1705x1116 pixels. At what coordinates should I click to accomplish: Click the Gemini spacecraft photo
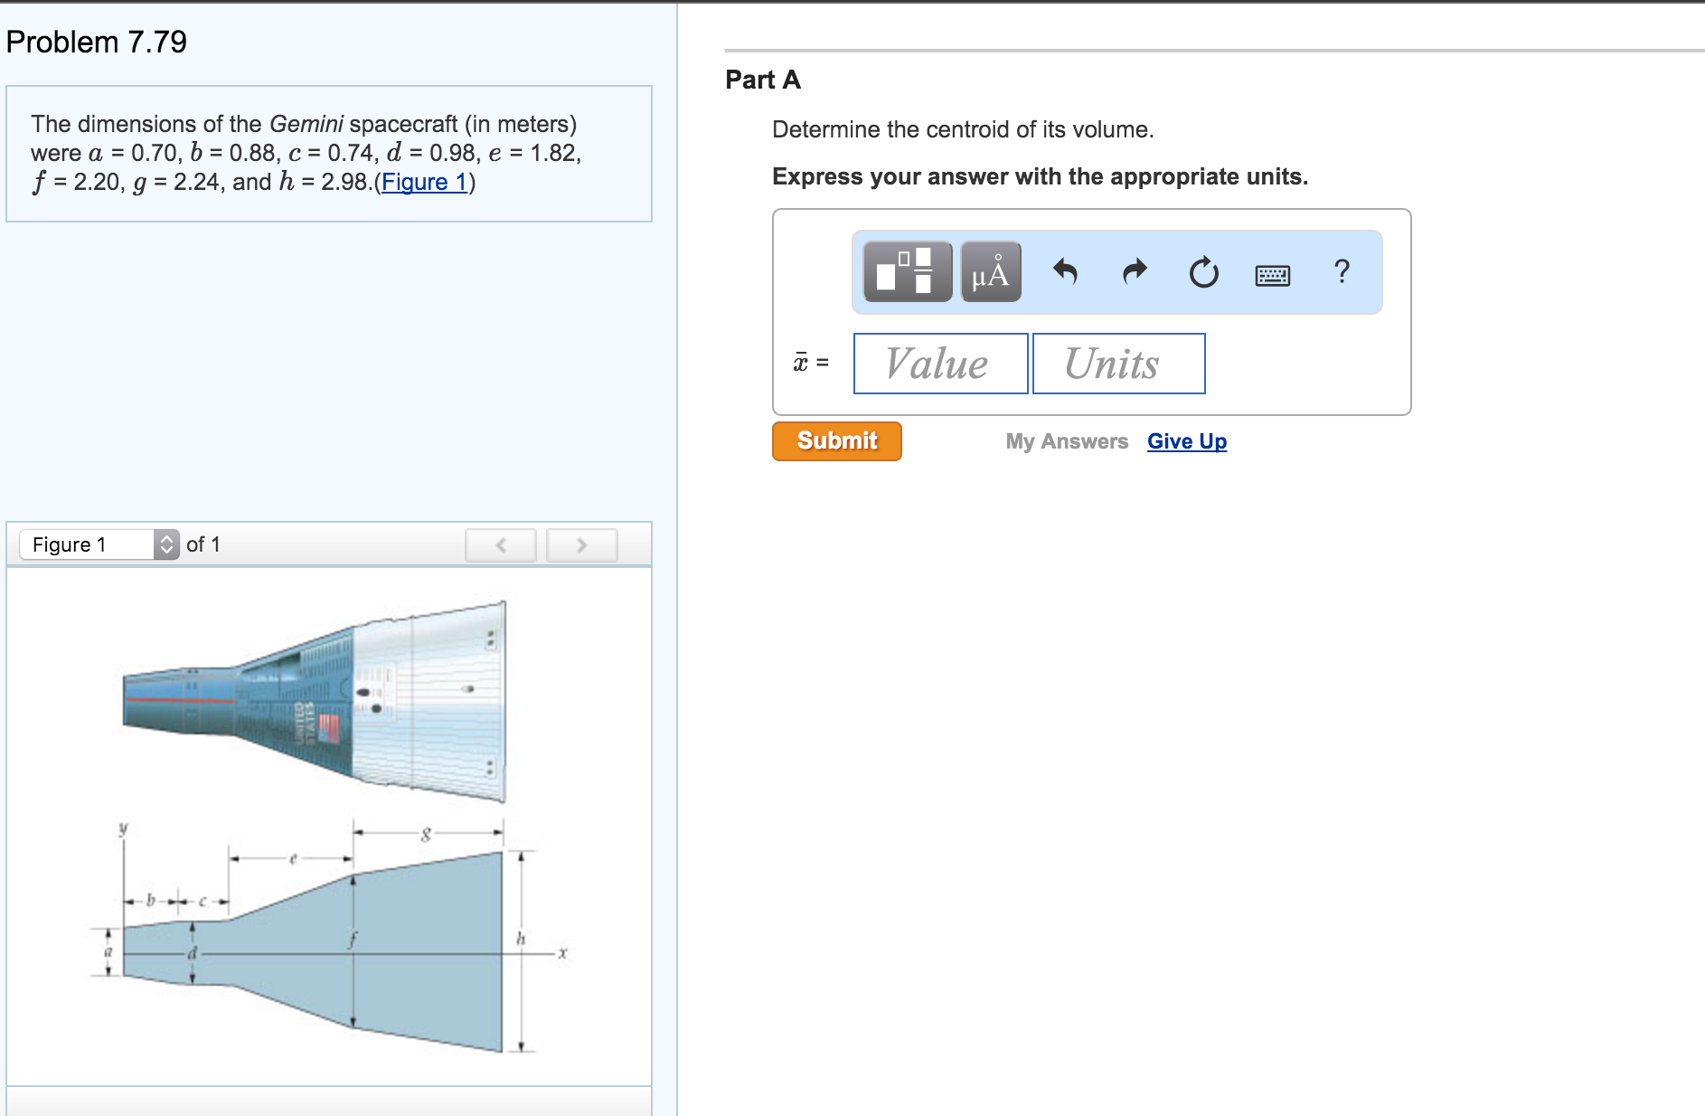click(314, 702)
